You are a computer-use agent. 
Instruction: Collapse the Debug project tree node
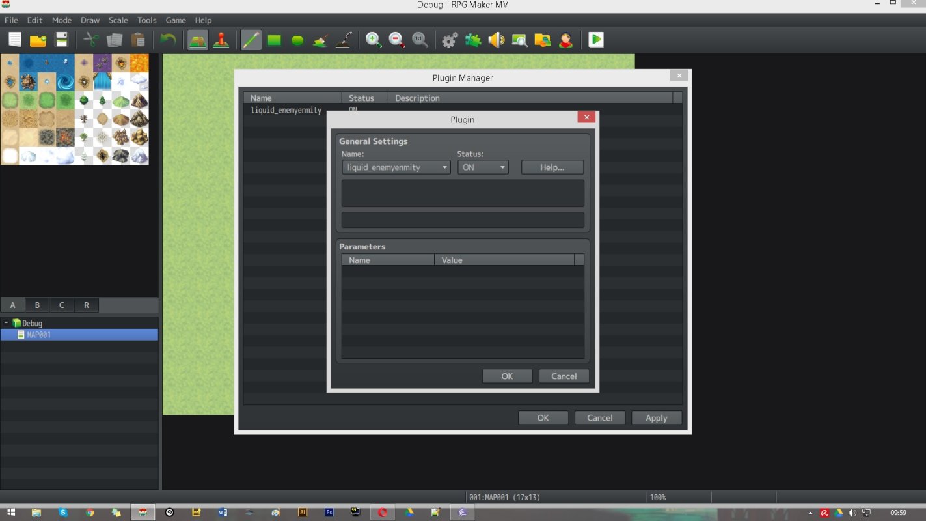tap(6, 323)
